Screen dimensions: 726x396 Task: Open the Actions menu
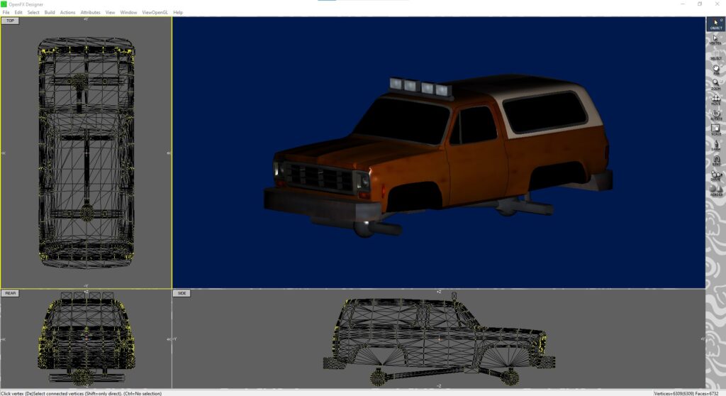tap(67, 12)
